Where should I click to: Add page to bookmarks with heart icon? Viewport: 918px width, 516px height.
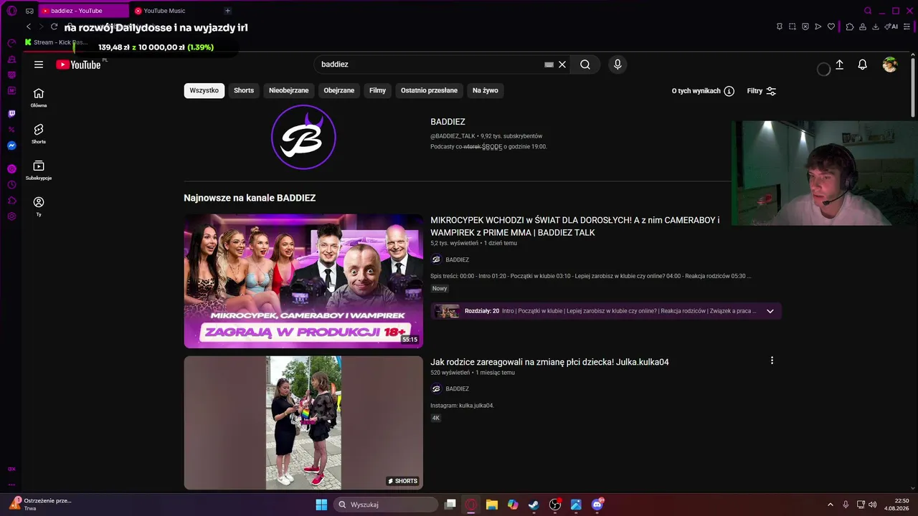click(831, 27)
